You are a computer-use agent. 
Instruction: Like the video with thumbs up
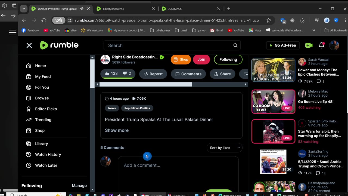click(111, 73)
